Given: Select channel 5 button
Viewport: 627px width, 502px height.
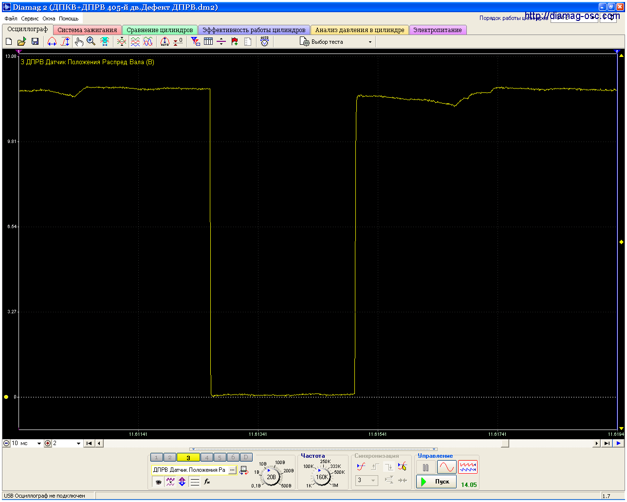Looking at the screenshot, I should click(x=220, y=457).
